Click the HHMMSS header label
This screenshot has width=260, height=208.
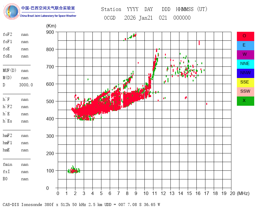(185, 9)
